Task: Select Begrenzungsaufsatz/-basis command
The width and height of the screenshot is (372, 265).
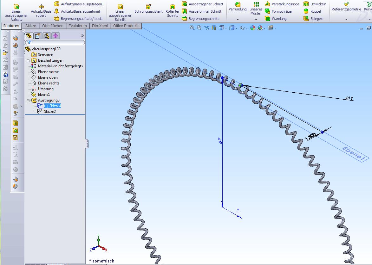Action: tap(78, 18)
